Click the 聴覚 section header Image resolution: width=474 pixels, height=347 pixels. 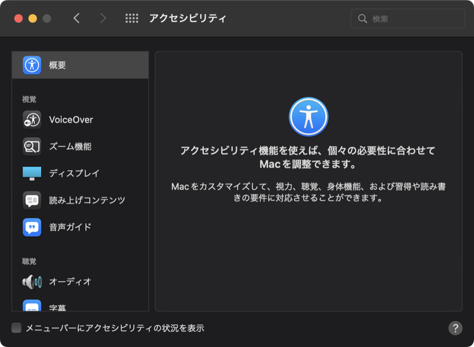point(29,261)
